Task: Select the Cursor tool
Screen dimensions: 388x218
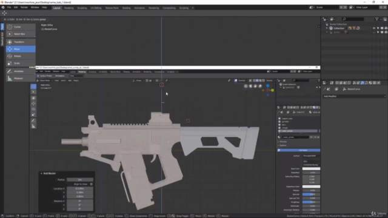Action: 21,27
